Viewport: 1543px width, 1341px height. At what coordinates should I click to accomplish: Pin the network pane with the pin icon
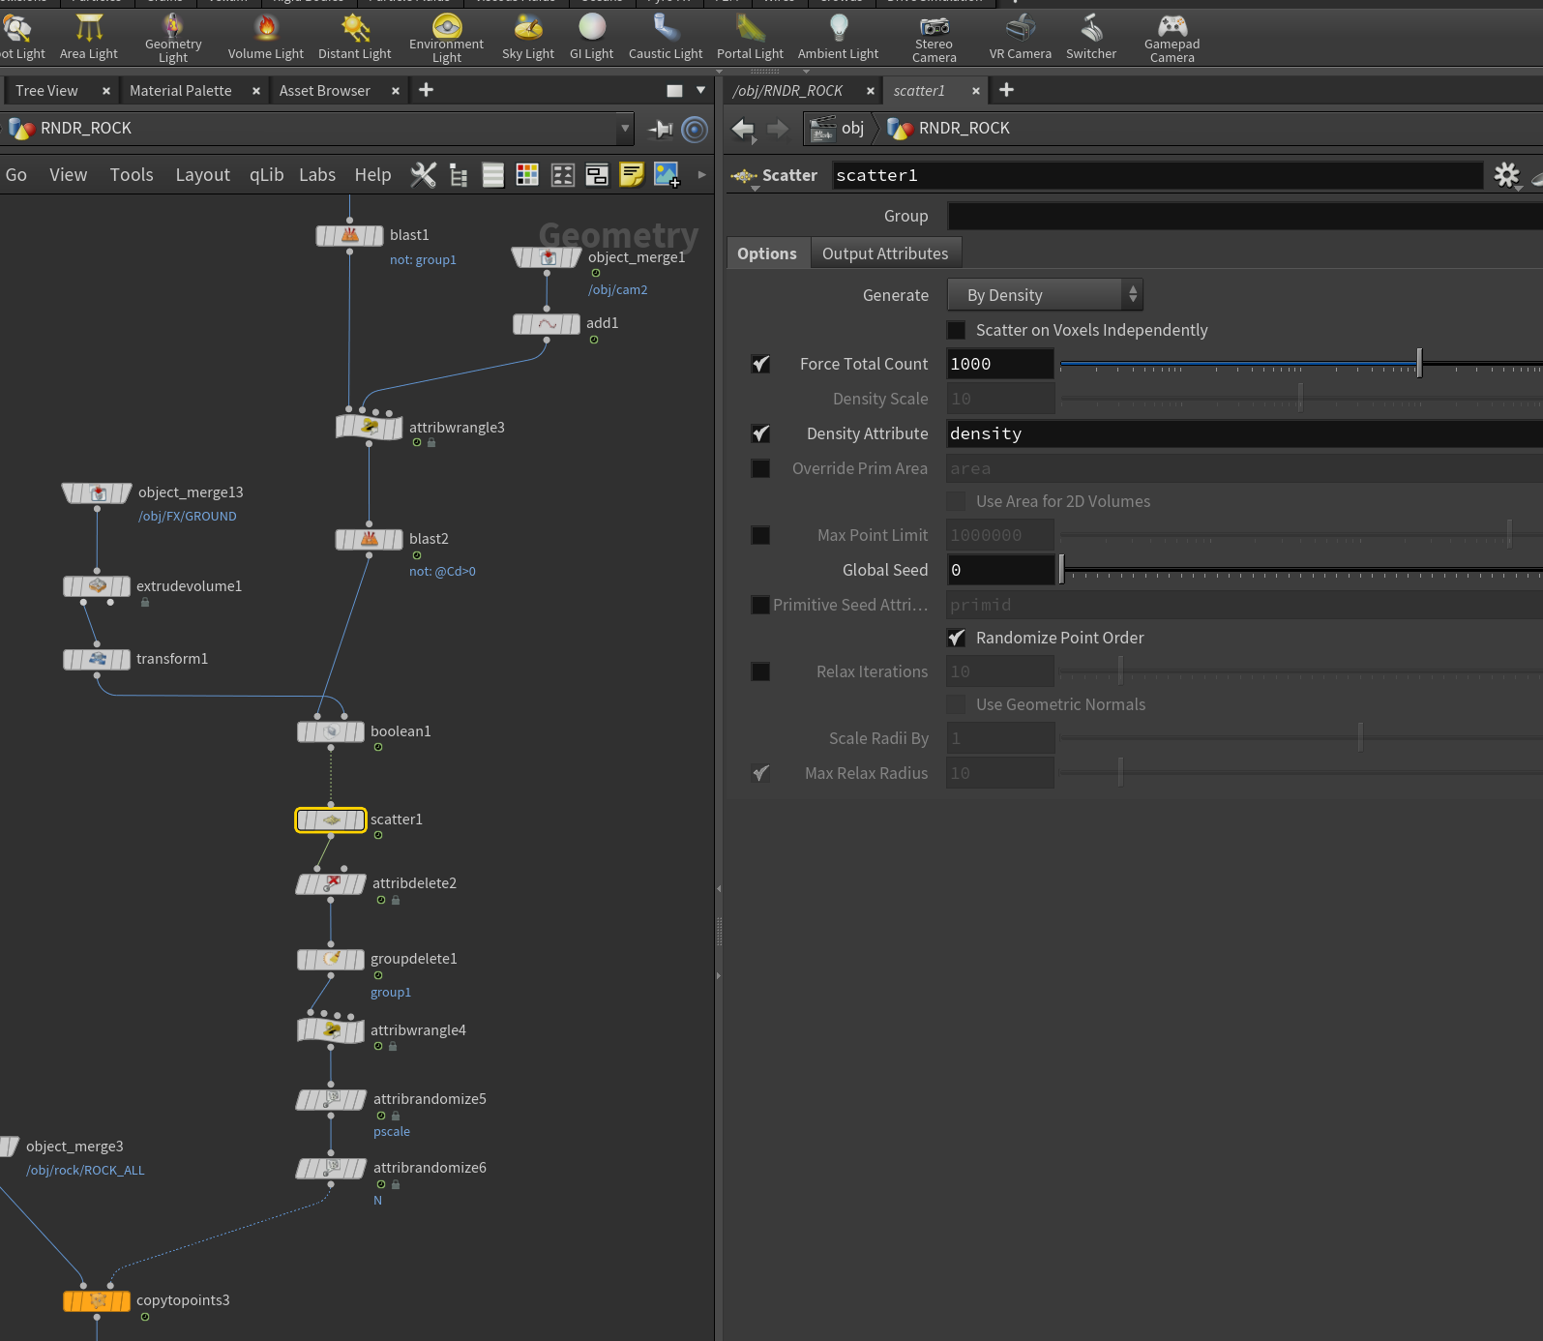[x=661, y=129]
